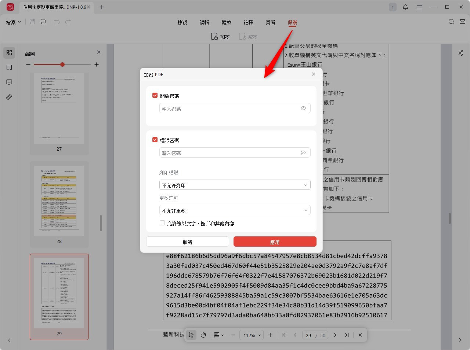
Task: Open the page display mode dropdown
Action: pyautogui.click(x=219, y=335)
